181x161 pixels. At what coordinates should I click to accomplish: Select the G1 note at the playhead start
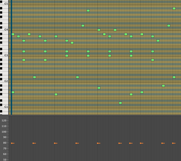pos(13,92)
